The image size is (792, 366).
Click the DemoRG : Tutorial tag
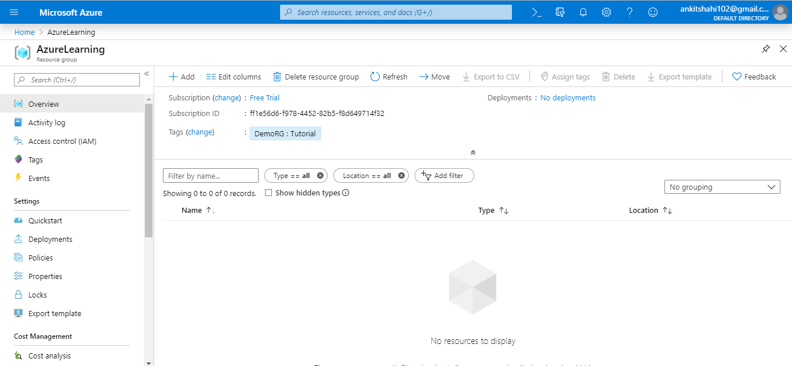(x=285, y=134)
